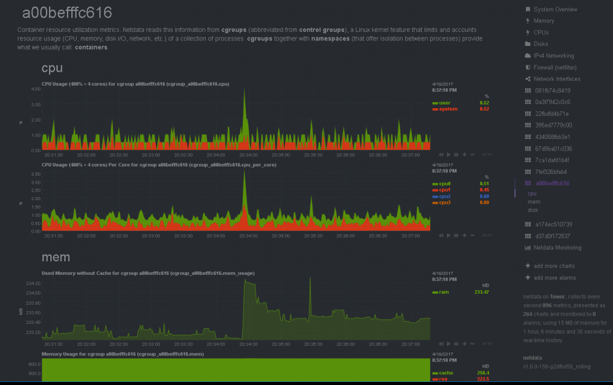Open System Overview via bookmark icon
This screenshot has height=385, width=613.
(x=528, y=9)
